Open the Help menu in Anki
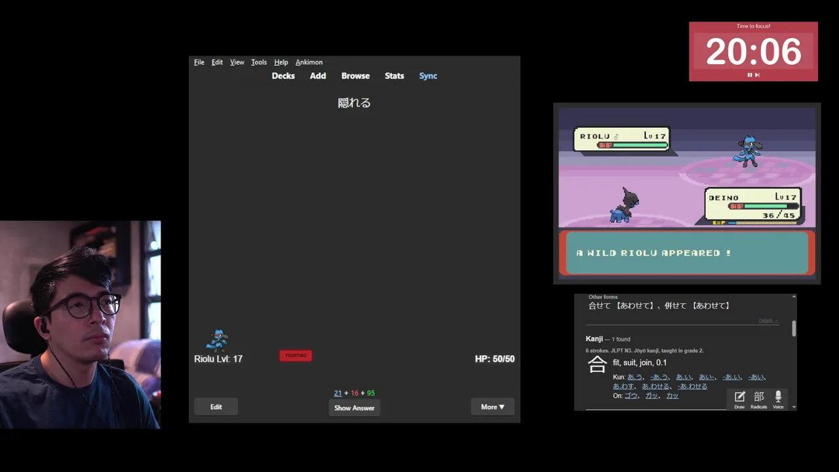The height and width of the screenshot is (472, 839). click(281, 62)
